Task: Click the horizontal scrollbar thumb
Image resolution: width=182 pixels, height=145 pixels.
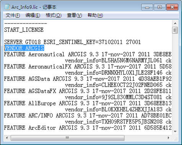Action: pyautogui.click(x=67, y=138)
